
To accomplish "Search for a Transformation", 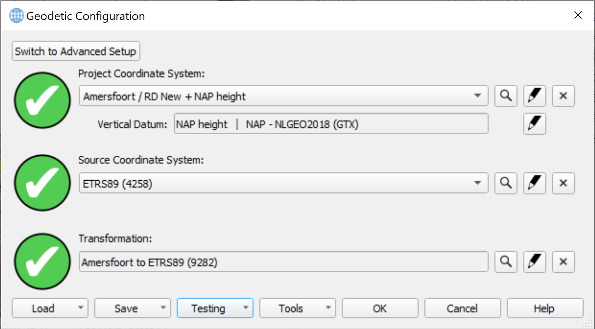I will click(x=506, y=262).
